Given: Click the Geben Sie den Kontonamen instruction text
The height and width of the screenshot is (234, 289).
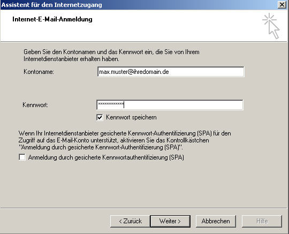Looking at the screenshot, I should click(x=111, y=55).
